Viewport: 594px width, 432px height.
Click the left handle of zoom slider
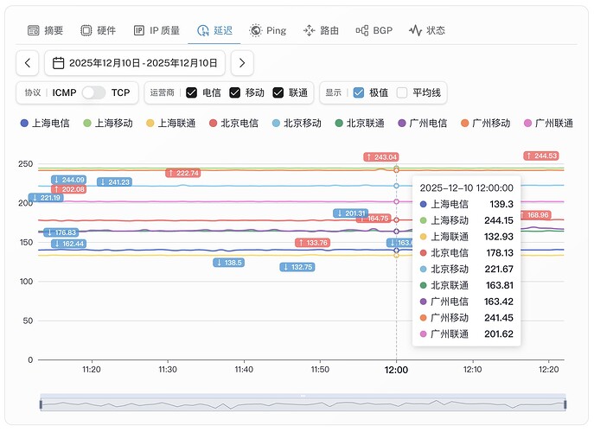point(41,404)
